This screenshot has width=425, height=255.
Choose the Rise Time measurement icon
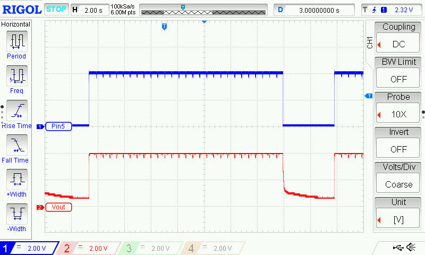pyautogui.click(x=16, y=110)
